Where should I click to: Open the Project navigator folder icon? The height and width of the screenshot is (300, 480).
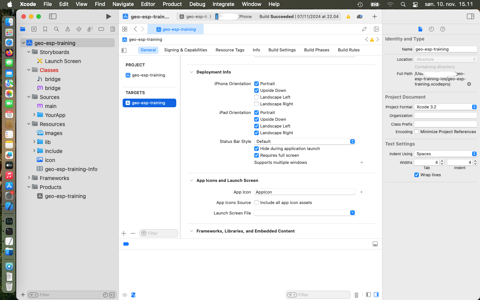23,29
